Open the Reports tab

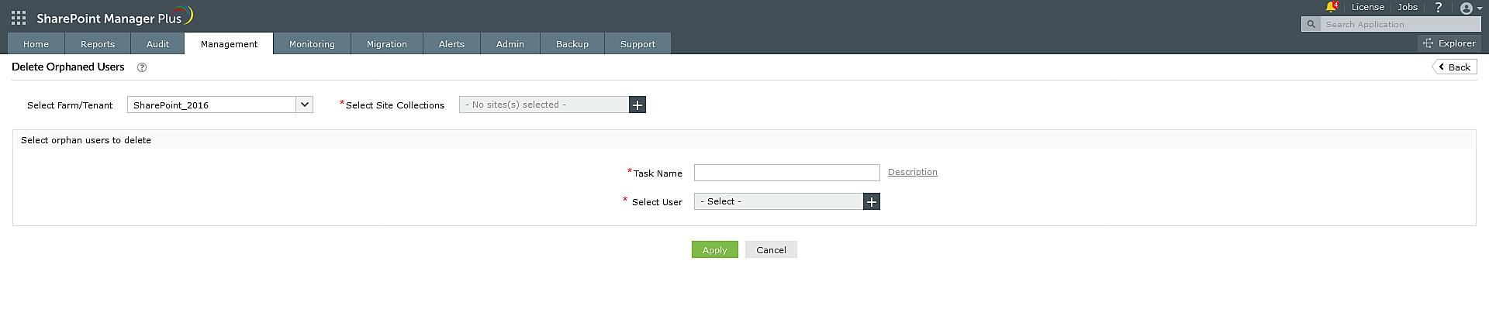pyautogui.click(x=98, y=44)
